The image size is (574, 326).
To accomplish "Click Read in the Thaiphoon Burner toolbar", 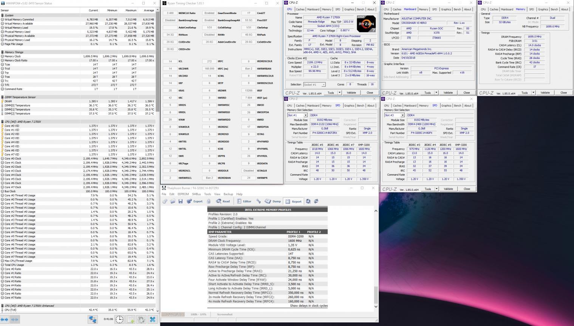I will (223, 201).
